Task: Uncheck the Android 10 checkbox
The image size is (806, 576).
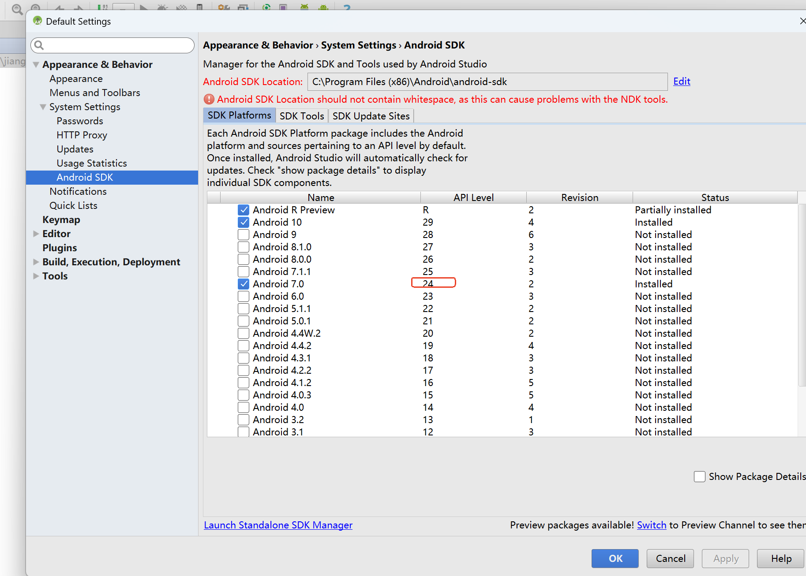Action: pos(244,222)
